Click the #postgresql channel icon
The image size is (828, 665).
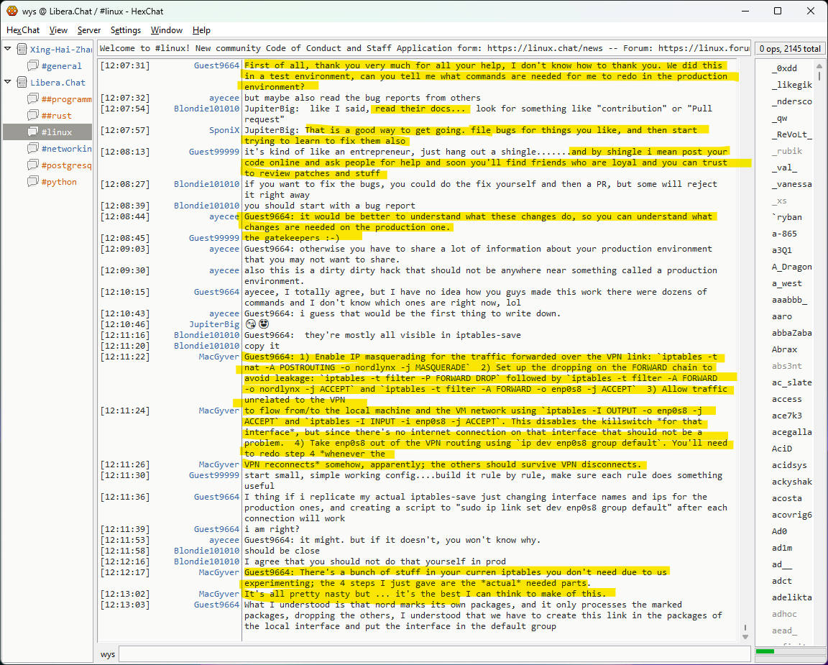33,165
